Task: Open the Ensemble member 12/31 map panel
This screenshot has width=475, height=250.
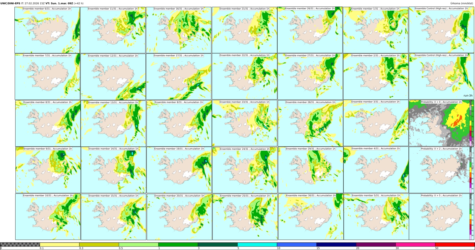Action: tap(113, 77)
